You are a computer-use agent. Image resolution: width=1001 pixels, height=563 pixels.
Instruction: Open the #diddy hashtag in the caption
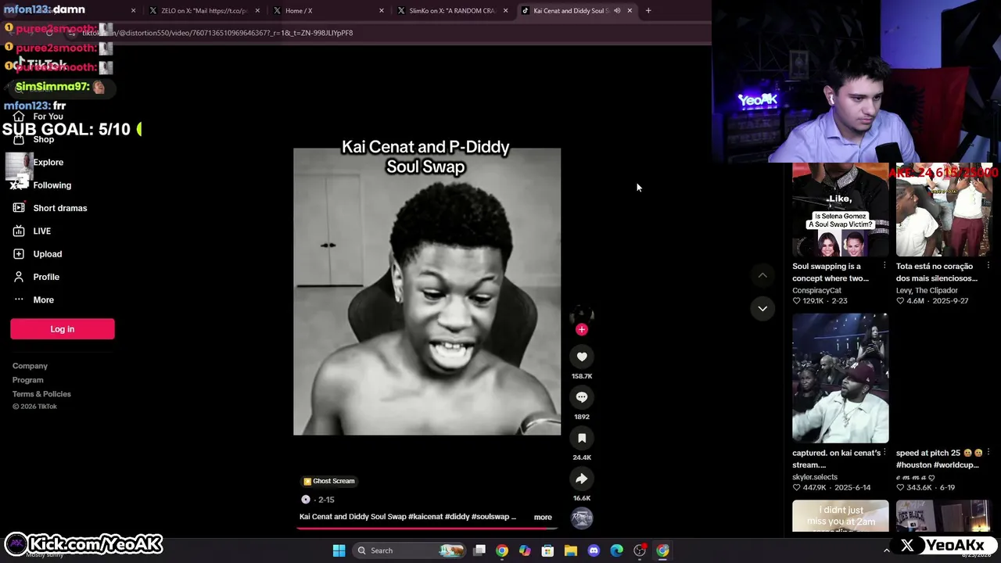pos(457,517)
